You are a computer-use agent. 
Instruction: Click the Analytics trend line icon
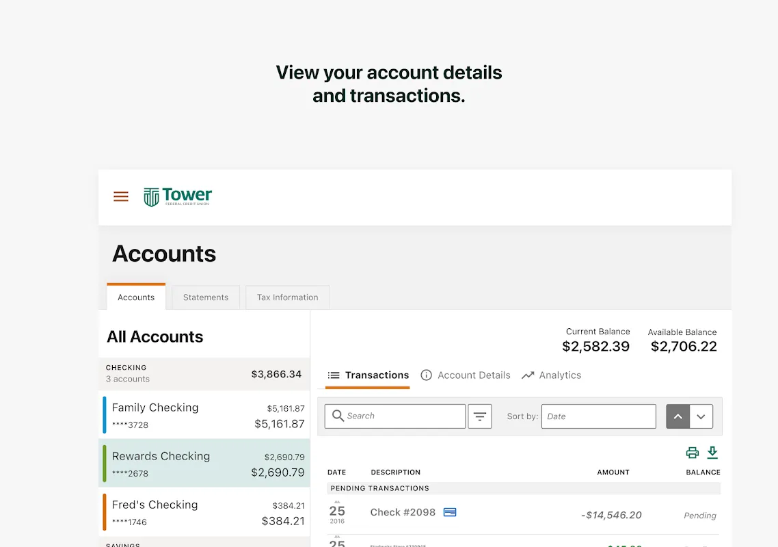pyautogui.click(x=528, y=375)
